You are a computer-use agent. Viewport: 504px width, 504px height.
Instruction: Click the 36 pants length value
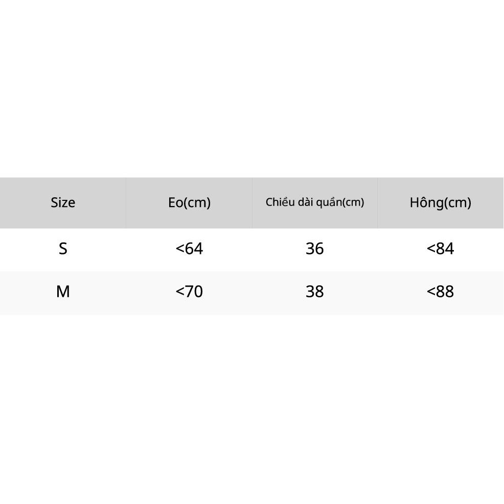315,249
